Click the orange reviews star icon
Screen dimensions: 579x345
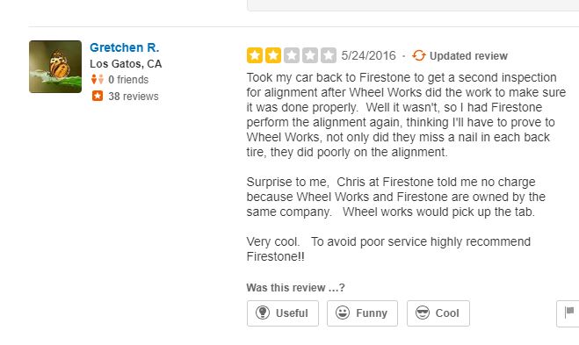point(98,96)
